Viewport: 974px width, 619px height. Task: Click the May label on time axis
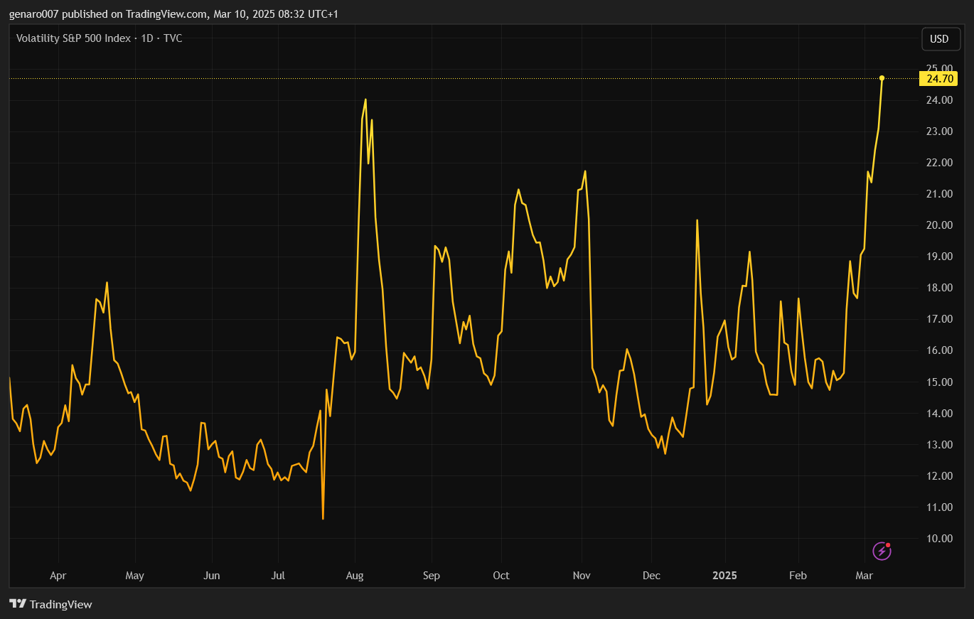pyautogui.click(x=134, y=576)
